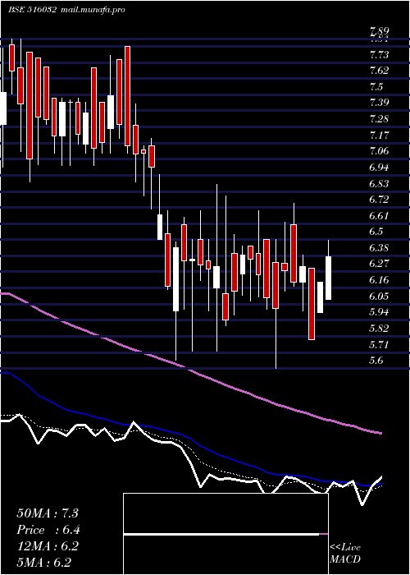Click the 5.71 price axis label
410x575 pixels.
(379, 344)
